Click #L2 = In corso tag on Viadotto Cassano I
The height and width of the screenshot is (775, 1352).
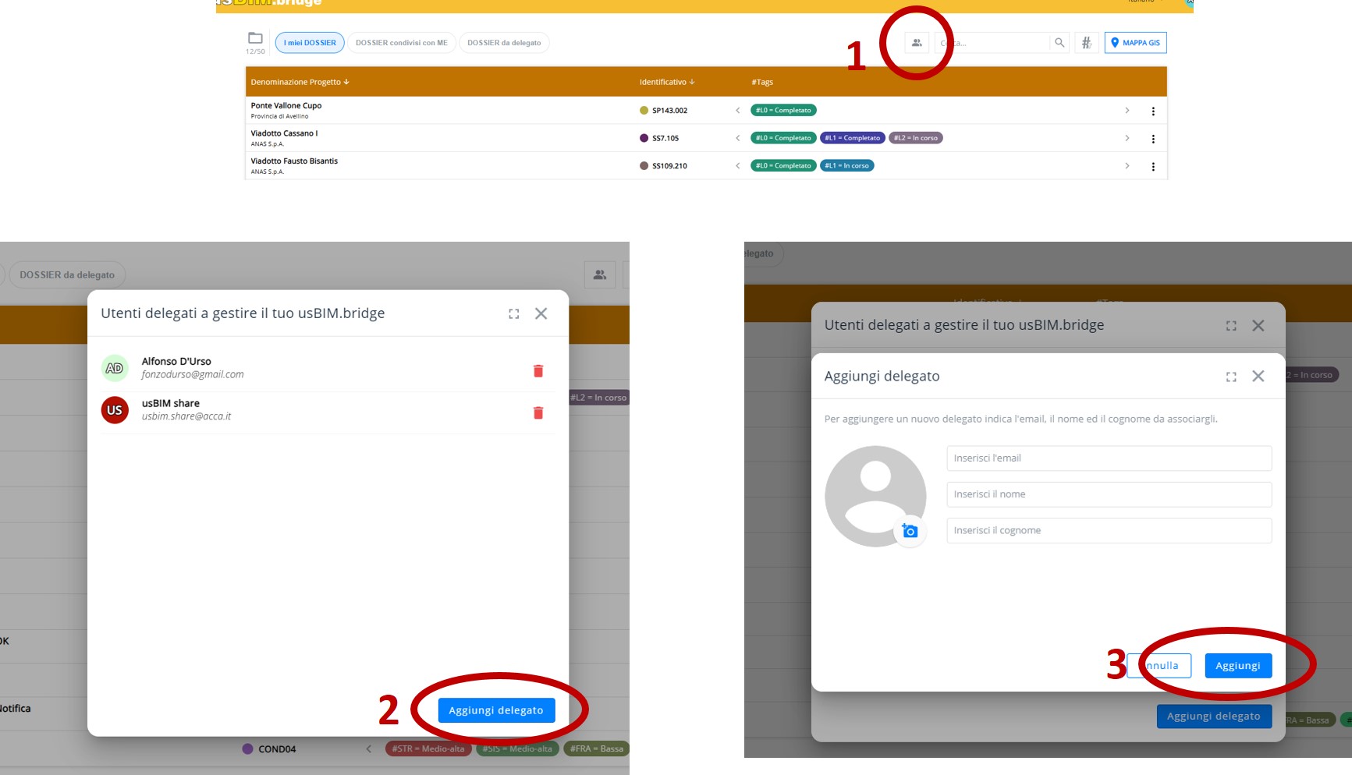[916, 138]
